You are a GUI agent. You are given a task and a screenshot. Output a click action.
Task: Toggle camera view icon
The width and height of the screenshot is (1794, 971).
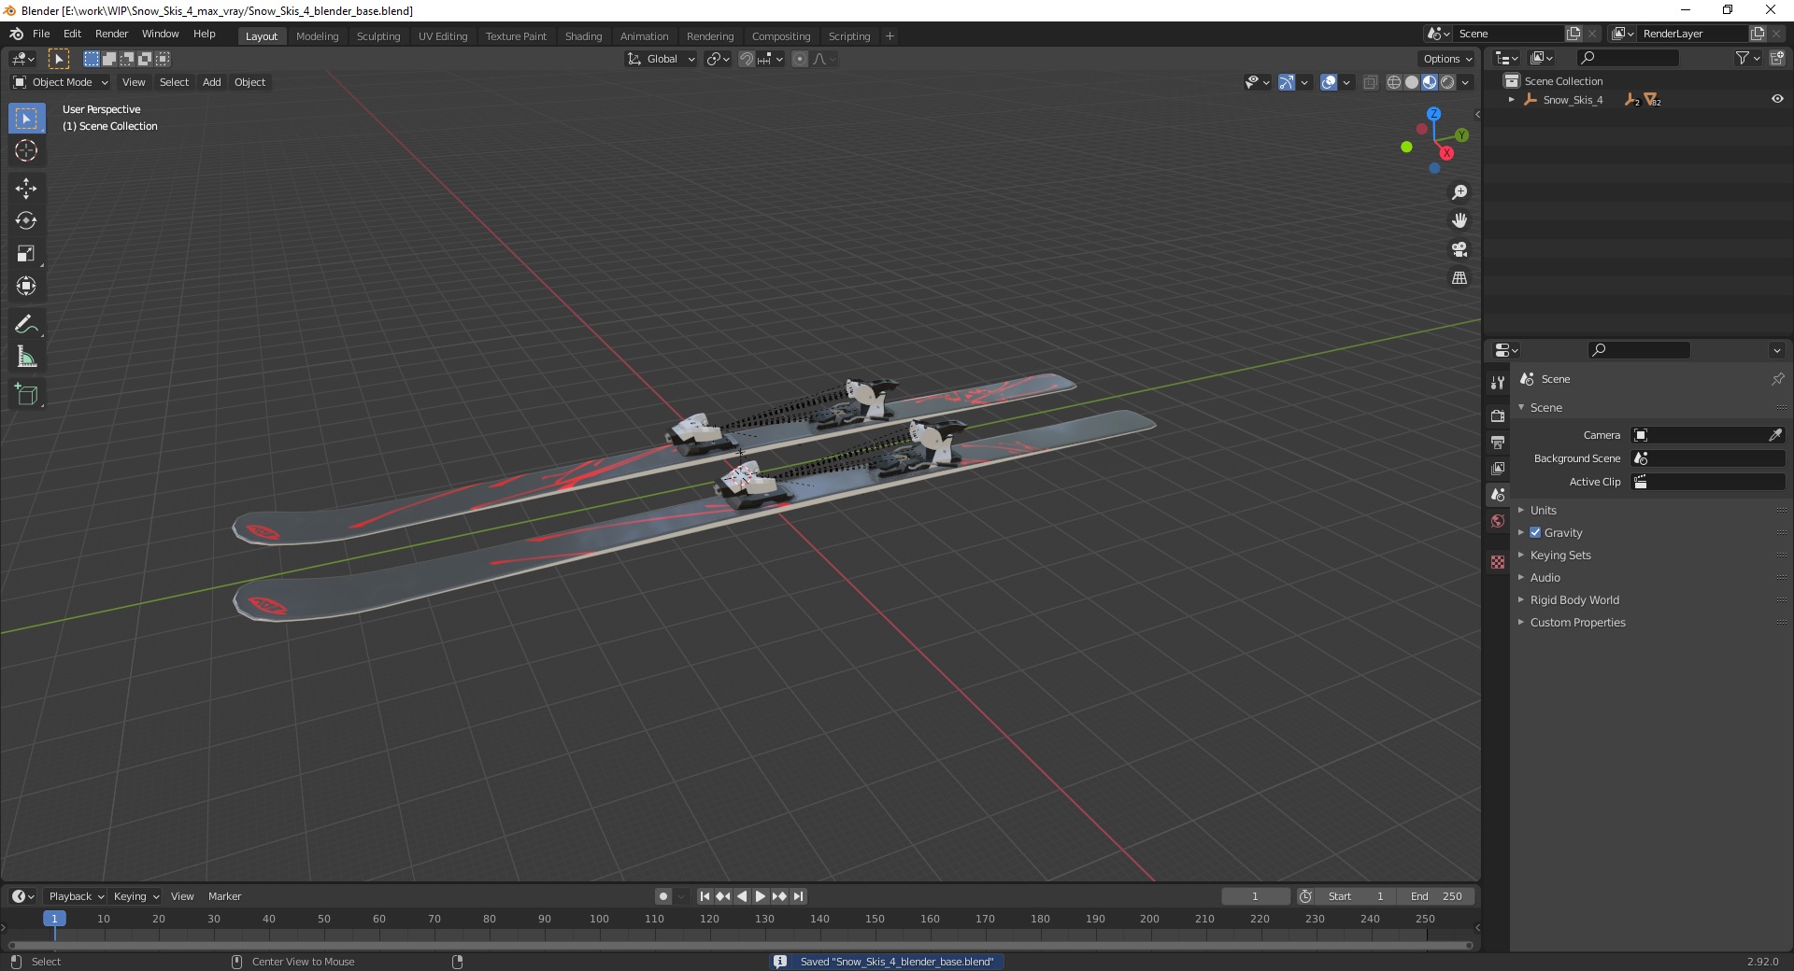1459,249
